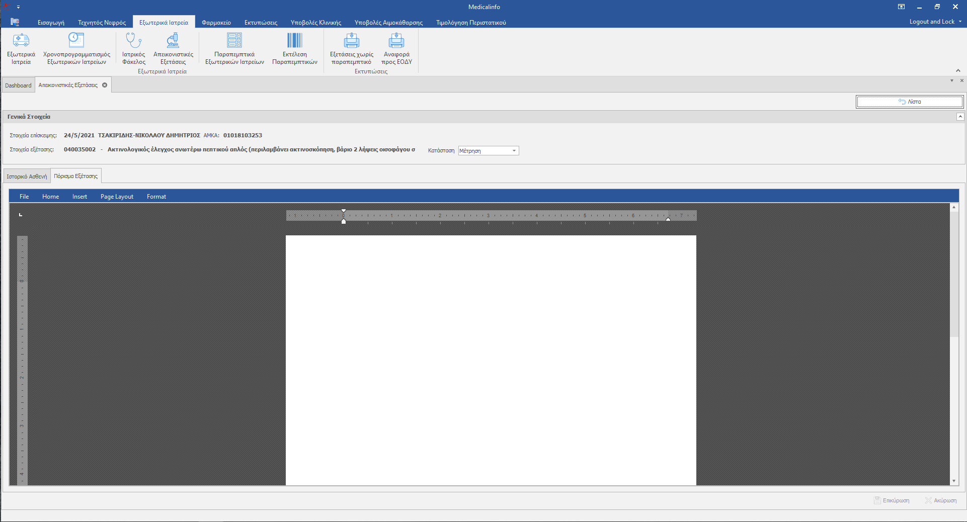Print Εξετάσεις χωρίς παραπεμπτικό
Image resolution: width=967 pixels, height=522 pixels.
(352, 41)
